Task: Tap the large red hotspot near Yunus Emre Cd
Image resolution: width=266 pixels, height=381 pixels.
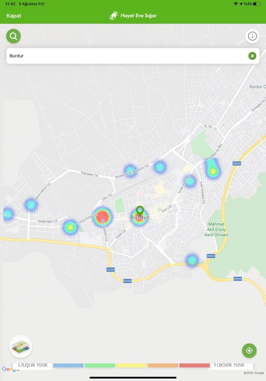Action: 102,218
